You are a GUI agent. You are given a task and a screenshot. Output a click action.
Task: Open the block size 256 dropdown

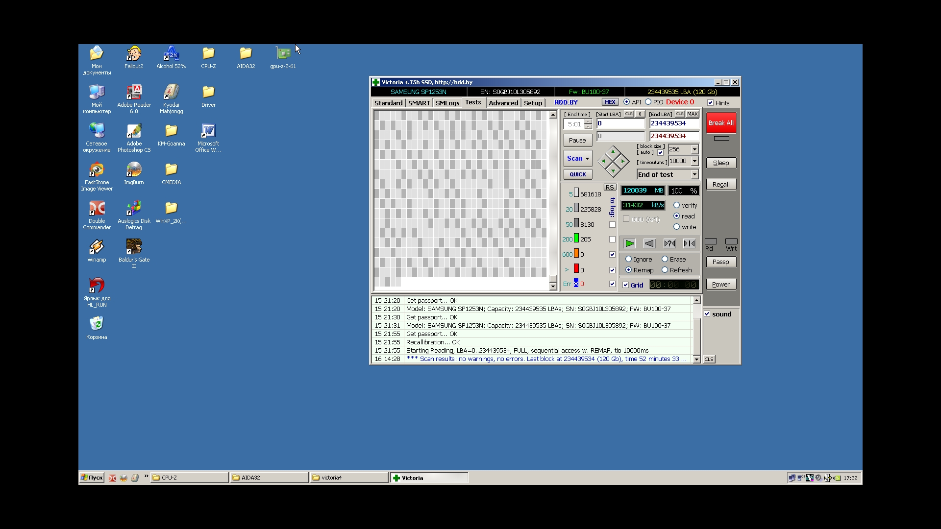pos(694,149)
